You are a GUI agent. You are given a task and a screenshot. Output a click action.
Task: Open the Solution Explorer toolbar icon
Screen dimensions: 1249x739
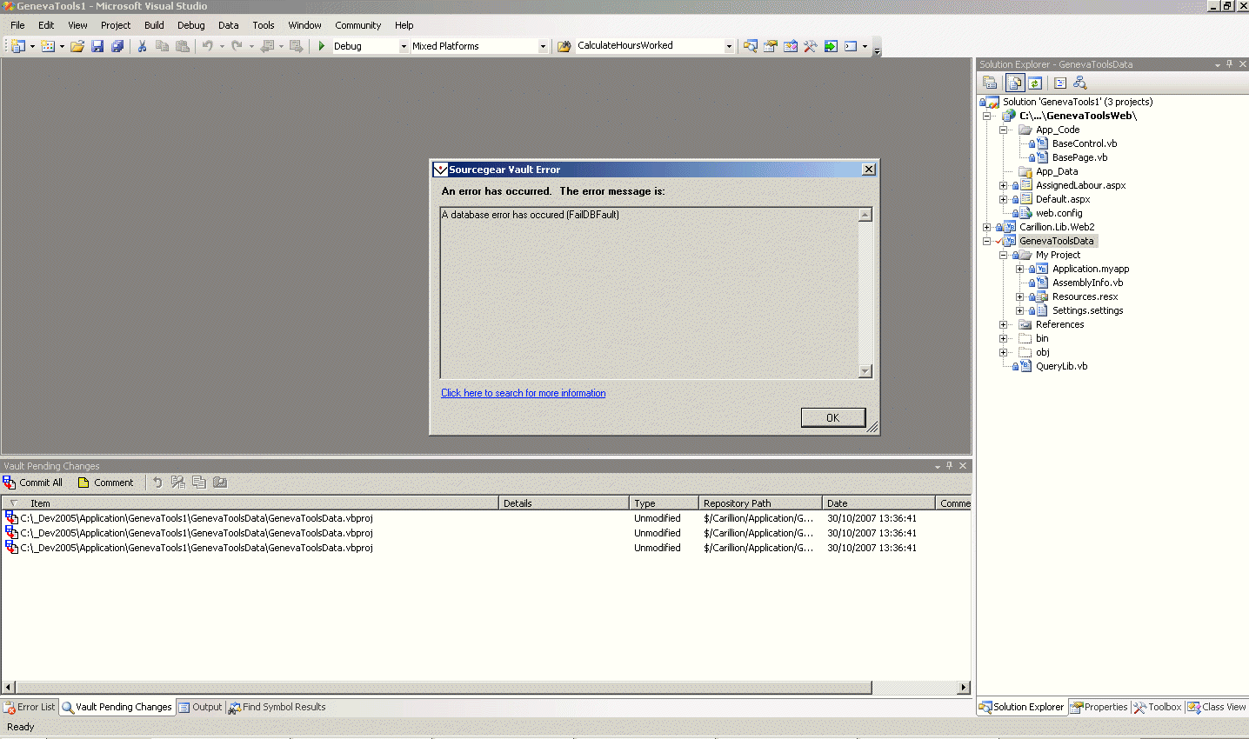750,46
